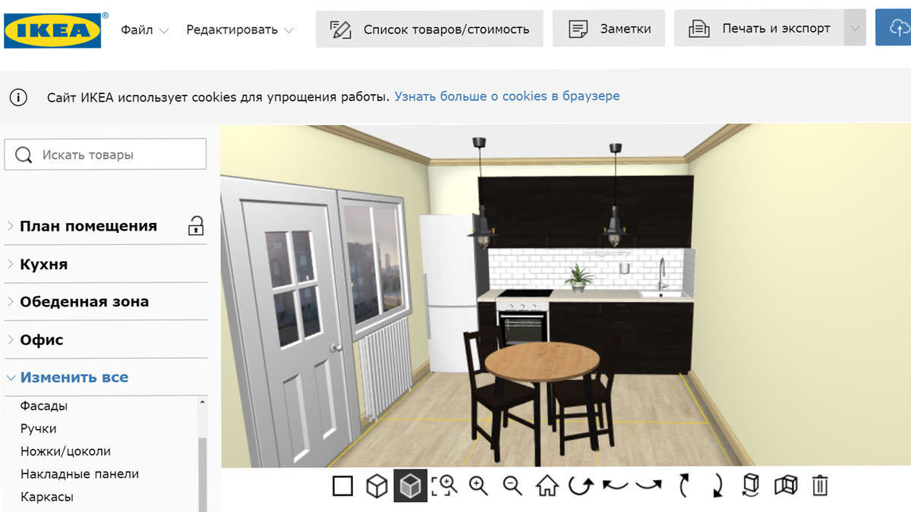Image resolution: width=911 pixels, height=512 pixels.
Task: Select the shaded 3D cube view
Action: [410, 485]
